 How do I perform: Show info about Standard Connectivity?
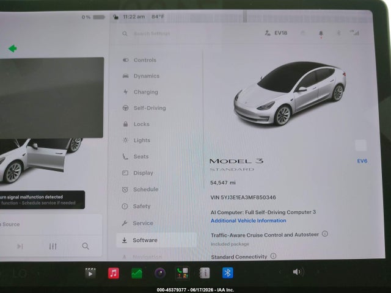tap(273, 256)
